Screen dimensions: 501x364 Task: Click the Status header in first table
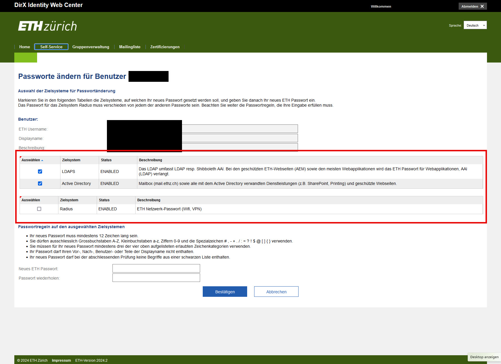point(106,160)
